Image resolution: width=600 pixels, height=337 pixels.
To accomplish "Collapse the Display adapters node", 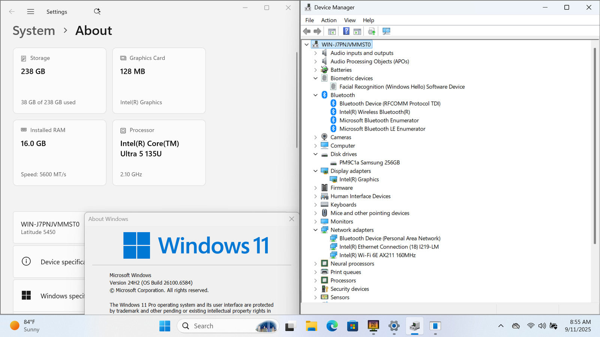I will coord(315,171).
